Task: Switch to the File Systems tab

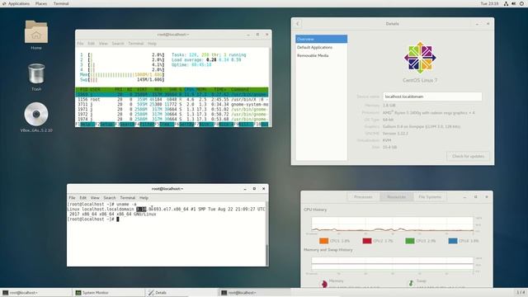Action: 430,196
